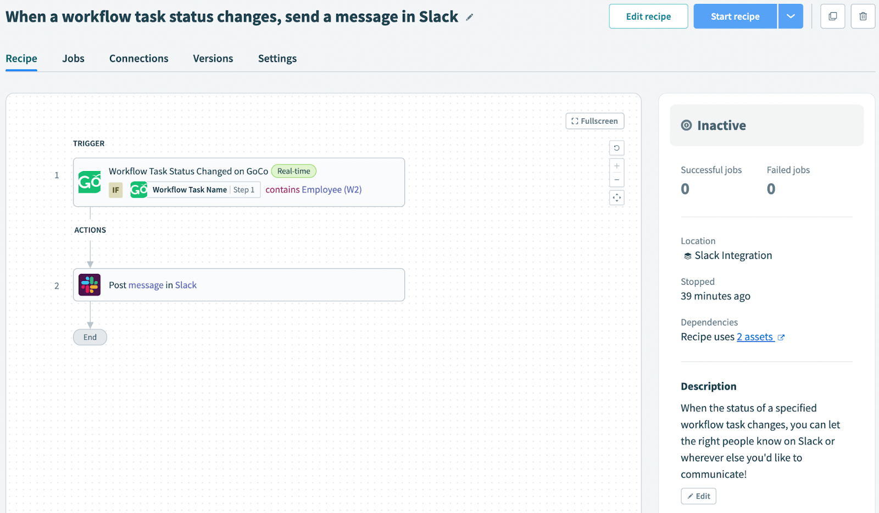
Task: Click 'contains Employee (W2)' condition text
Action: (314, 190)
